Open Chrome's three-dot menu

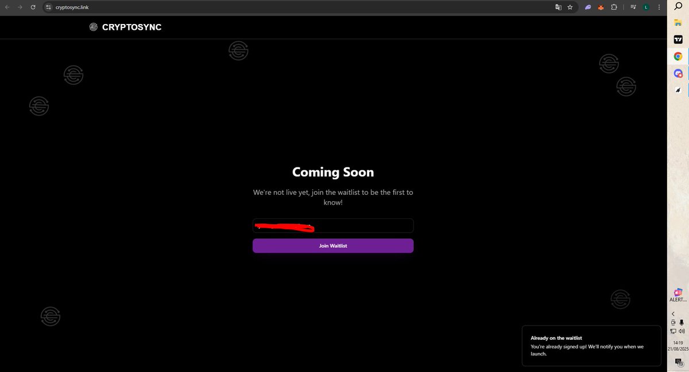659,7
